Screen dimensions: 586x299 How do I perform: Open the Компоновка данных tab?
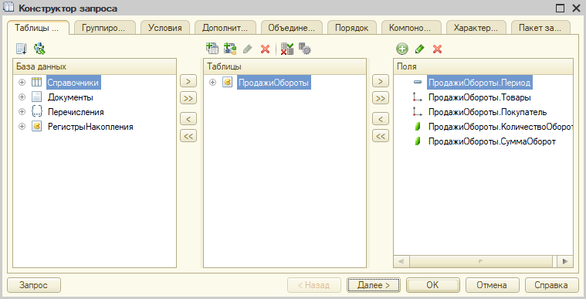pyautogui.click(x=411, y=28)
